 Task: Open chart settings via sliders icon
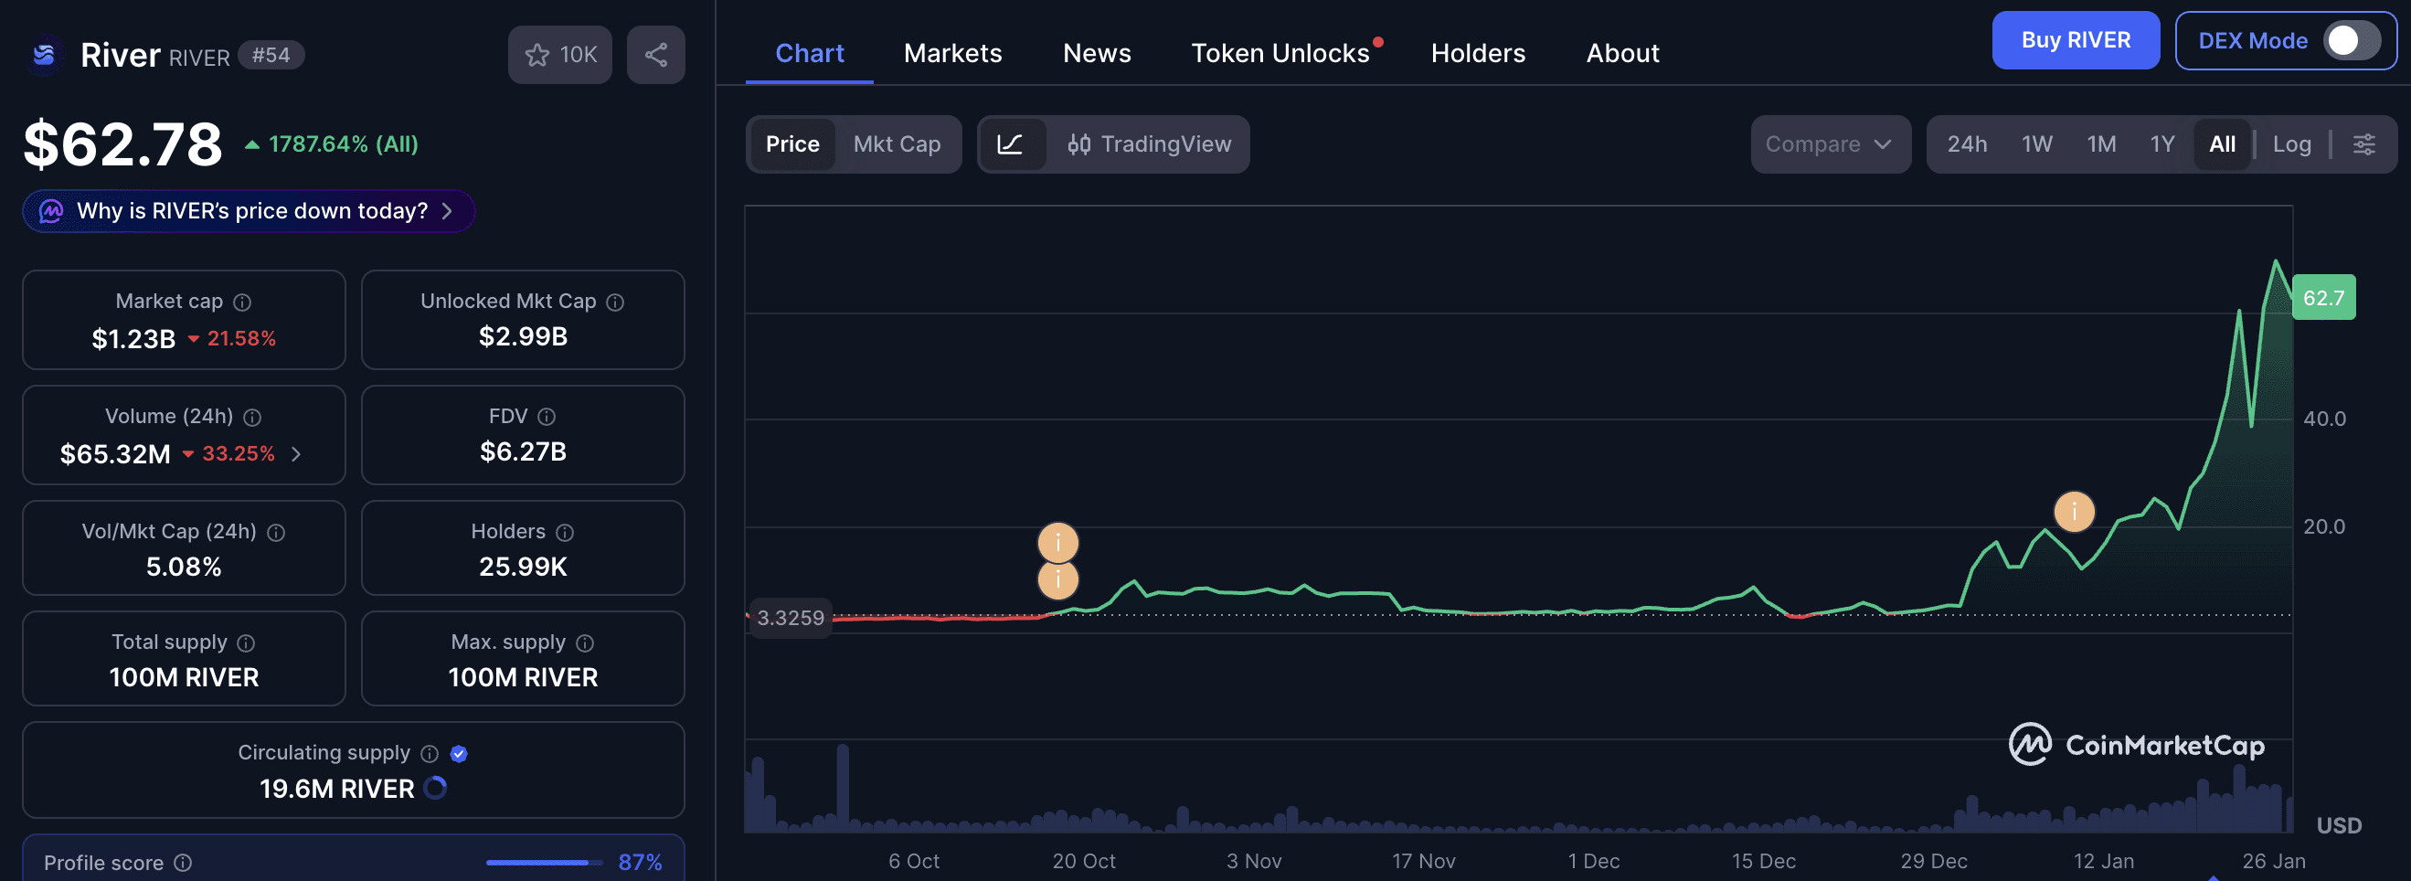pos(2365,144)
